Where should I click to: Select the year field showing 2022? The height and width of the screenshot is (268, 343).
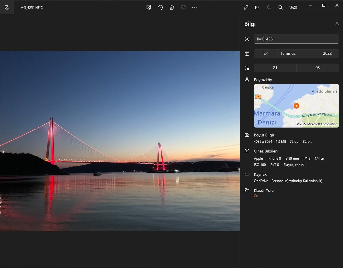(x=327, y=54)
